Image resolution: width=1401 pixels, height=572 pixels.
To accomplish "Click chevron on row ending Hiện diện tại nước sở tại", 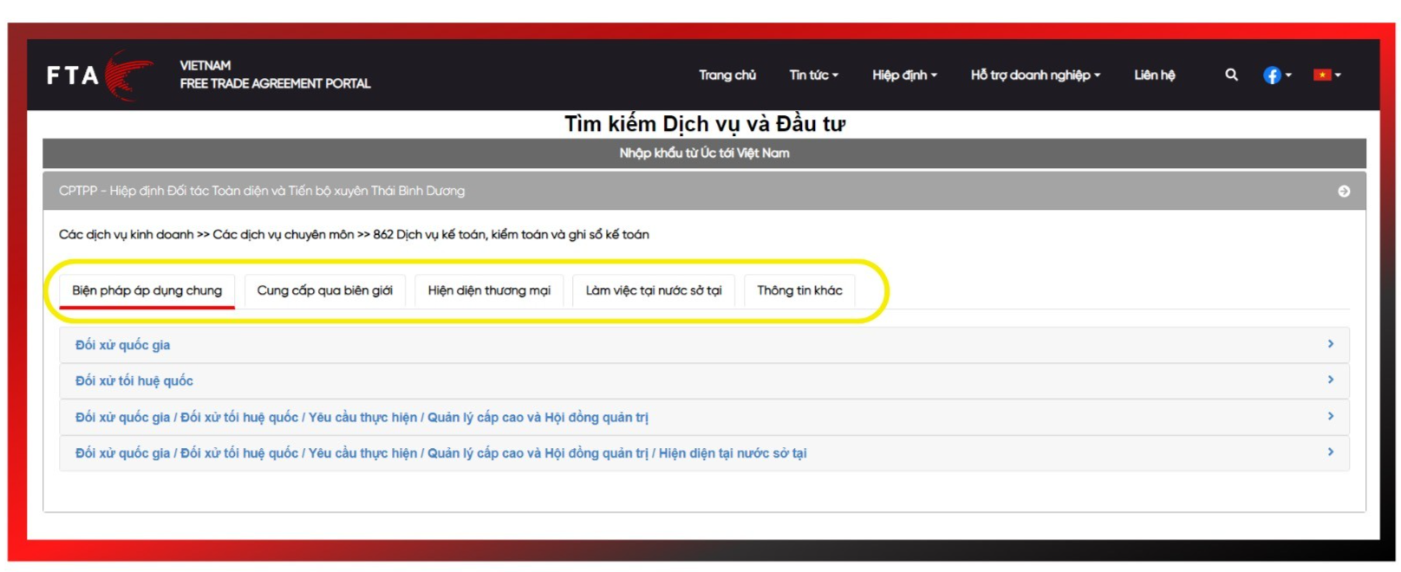I will coord(1331,452).
